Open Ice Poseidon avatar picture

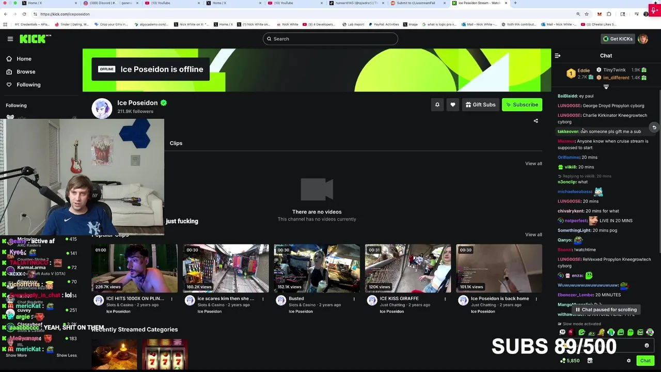click(x=102, y=109)
